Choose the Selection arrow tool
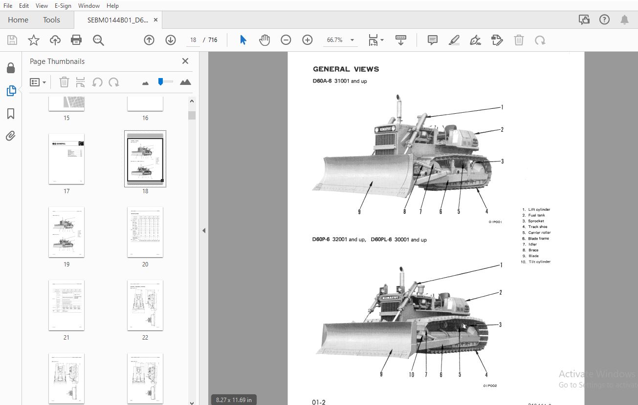The width and height of the screenshot is (638, 405). [243, 40]
